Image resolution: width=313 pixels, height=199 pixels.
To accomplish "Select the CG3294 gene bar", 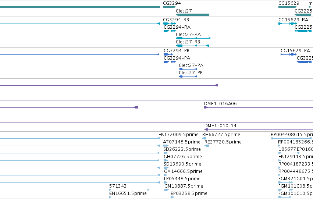I will coord(169,7).
